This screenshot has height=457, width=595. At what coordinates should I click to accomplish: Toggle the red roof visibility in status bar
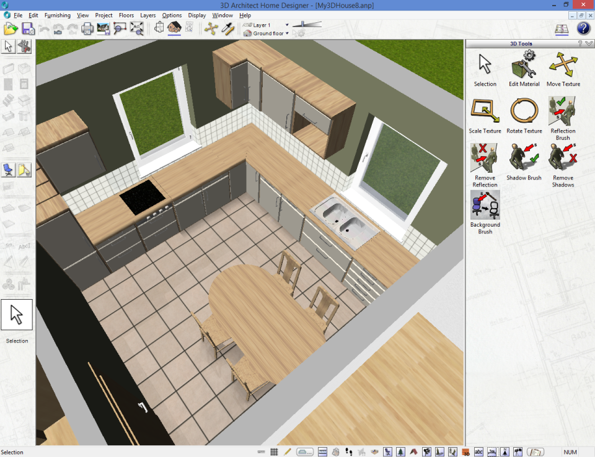(413, 451)
